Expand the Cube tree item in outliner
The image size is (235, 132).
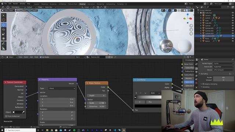point(201,21)
